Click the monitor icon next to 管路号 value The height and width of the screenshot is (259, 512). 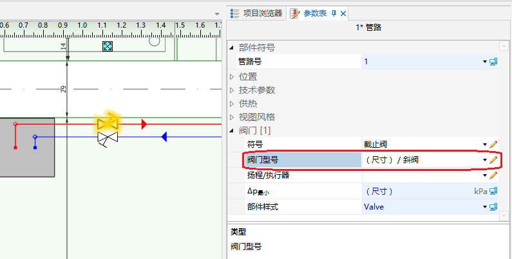(x=493, y=62)
